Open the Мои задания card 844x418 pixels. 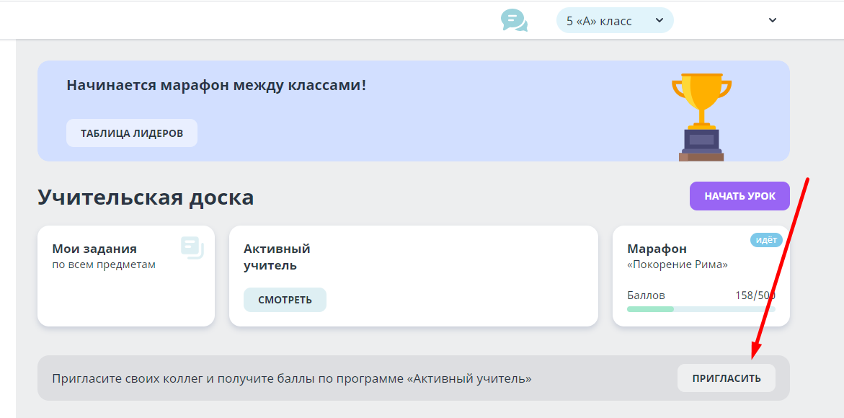(126, 276)
